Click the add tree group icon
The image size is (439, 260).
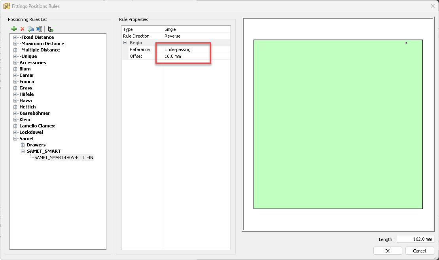51,29
